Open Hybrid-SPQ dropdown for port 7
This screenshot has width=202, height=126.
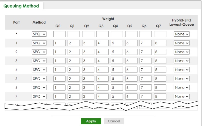(x=182, y=96)
